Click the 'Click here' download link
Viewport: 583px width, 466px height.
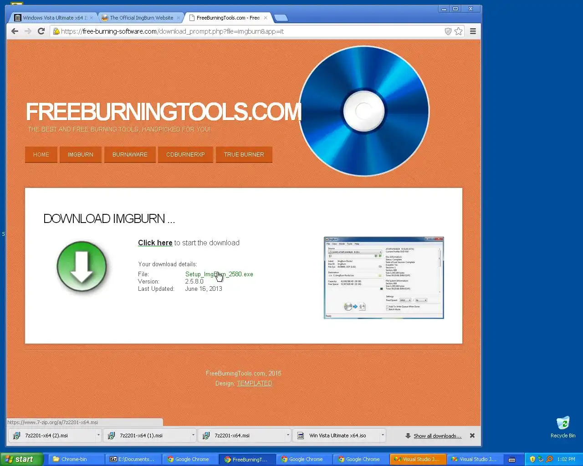click(x=155, y=243)
